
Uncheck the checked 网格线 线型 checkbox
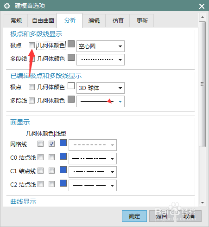(51, 144)
